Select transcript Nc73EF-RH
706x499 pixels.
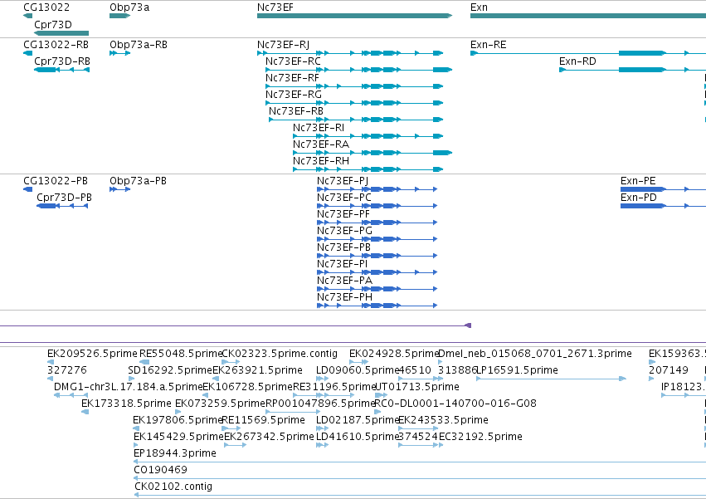coord(321,161)
